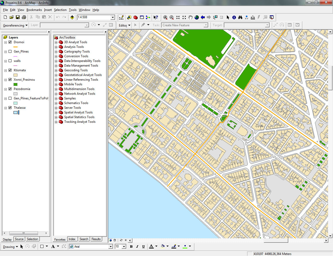Open the Drawing dropdown menu
The image size is (333, 256).
coord(10,247)
